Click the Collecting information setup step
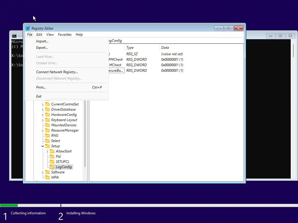The image size is (298, 223). point(28,213)
